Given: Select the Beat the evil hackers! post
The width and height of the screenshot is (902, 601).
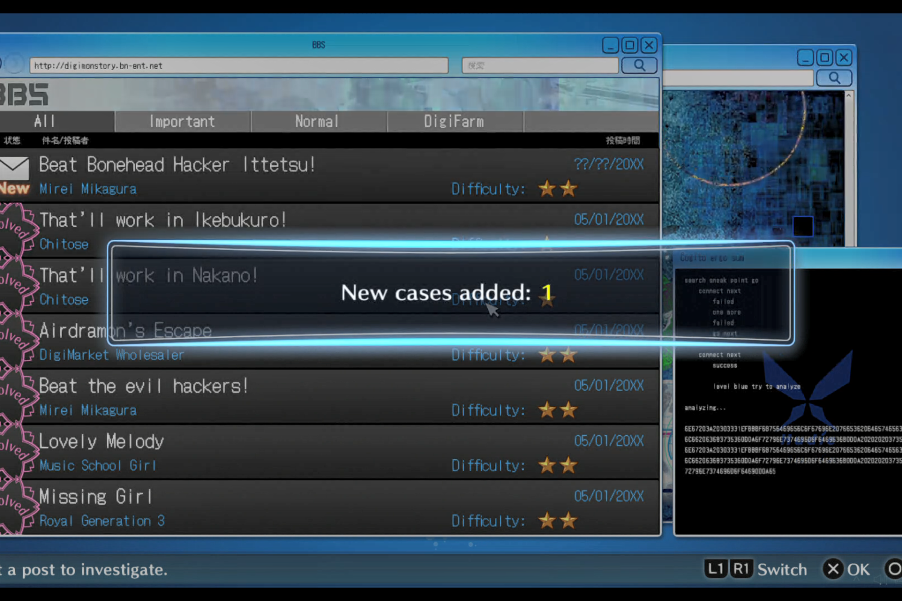Looking at the screenshot, I should [x=144, y=386].
